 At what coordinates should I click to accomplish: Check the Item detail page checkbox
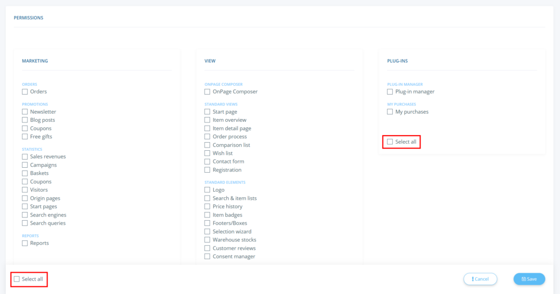point(207,128)
